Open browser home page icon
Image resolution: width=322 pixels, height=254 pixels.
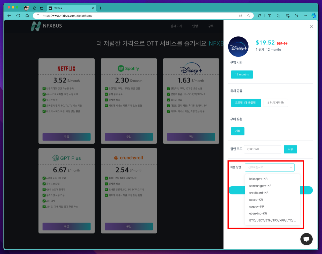pos(27,16)
